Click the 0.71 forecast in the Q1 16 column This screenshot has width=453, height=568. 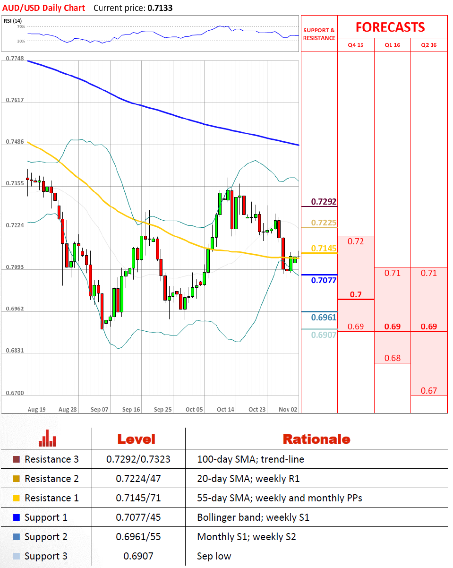click(393, 273)
